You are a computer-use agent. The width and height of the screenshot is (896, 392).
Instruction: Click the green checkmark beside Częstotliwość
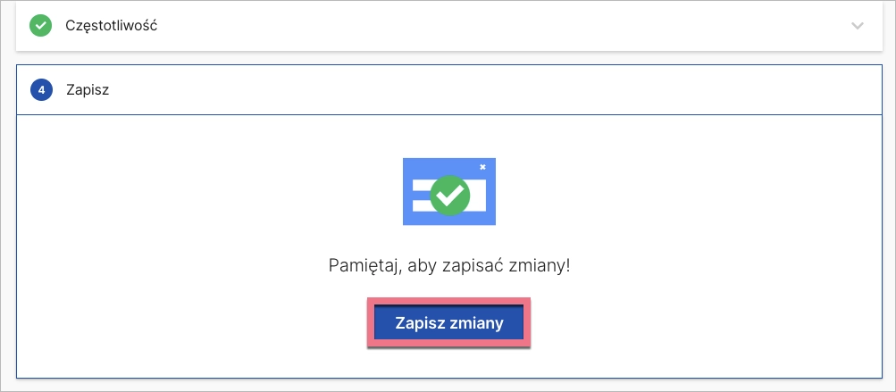[x=41, y=26]
